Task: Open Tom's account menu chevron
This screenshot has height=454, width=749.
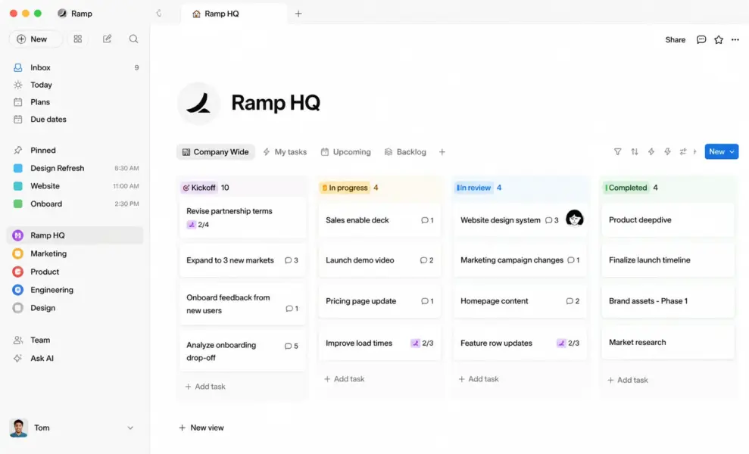Action: (130, 428)
